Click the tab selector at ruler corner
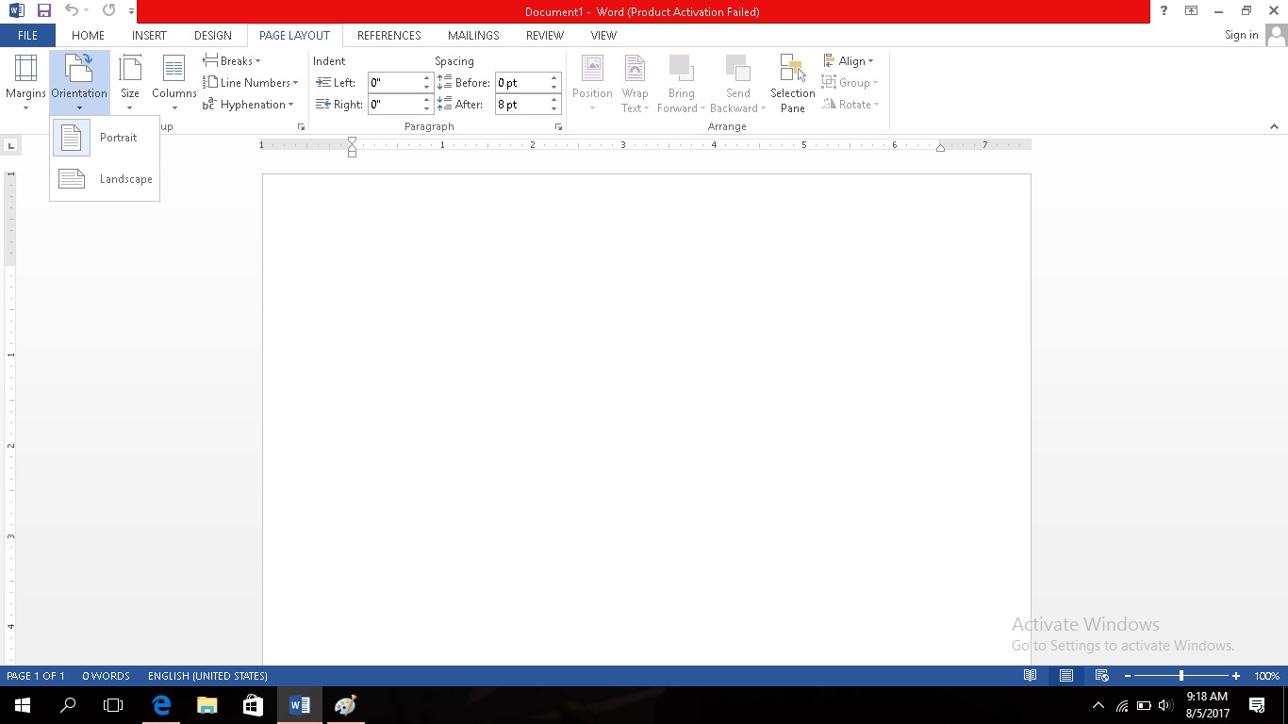The width and height of the screenshot is (1288, 724). (10, 145)
